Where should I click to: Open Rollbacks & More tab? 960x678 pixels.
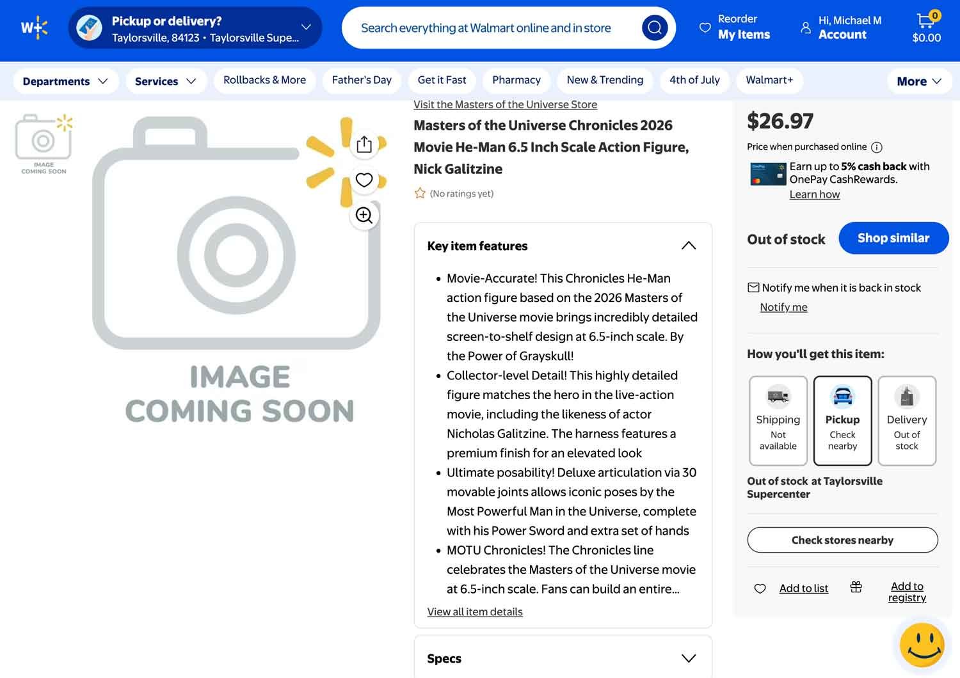click(x=264, y=80)
